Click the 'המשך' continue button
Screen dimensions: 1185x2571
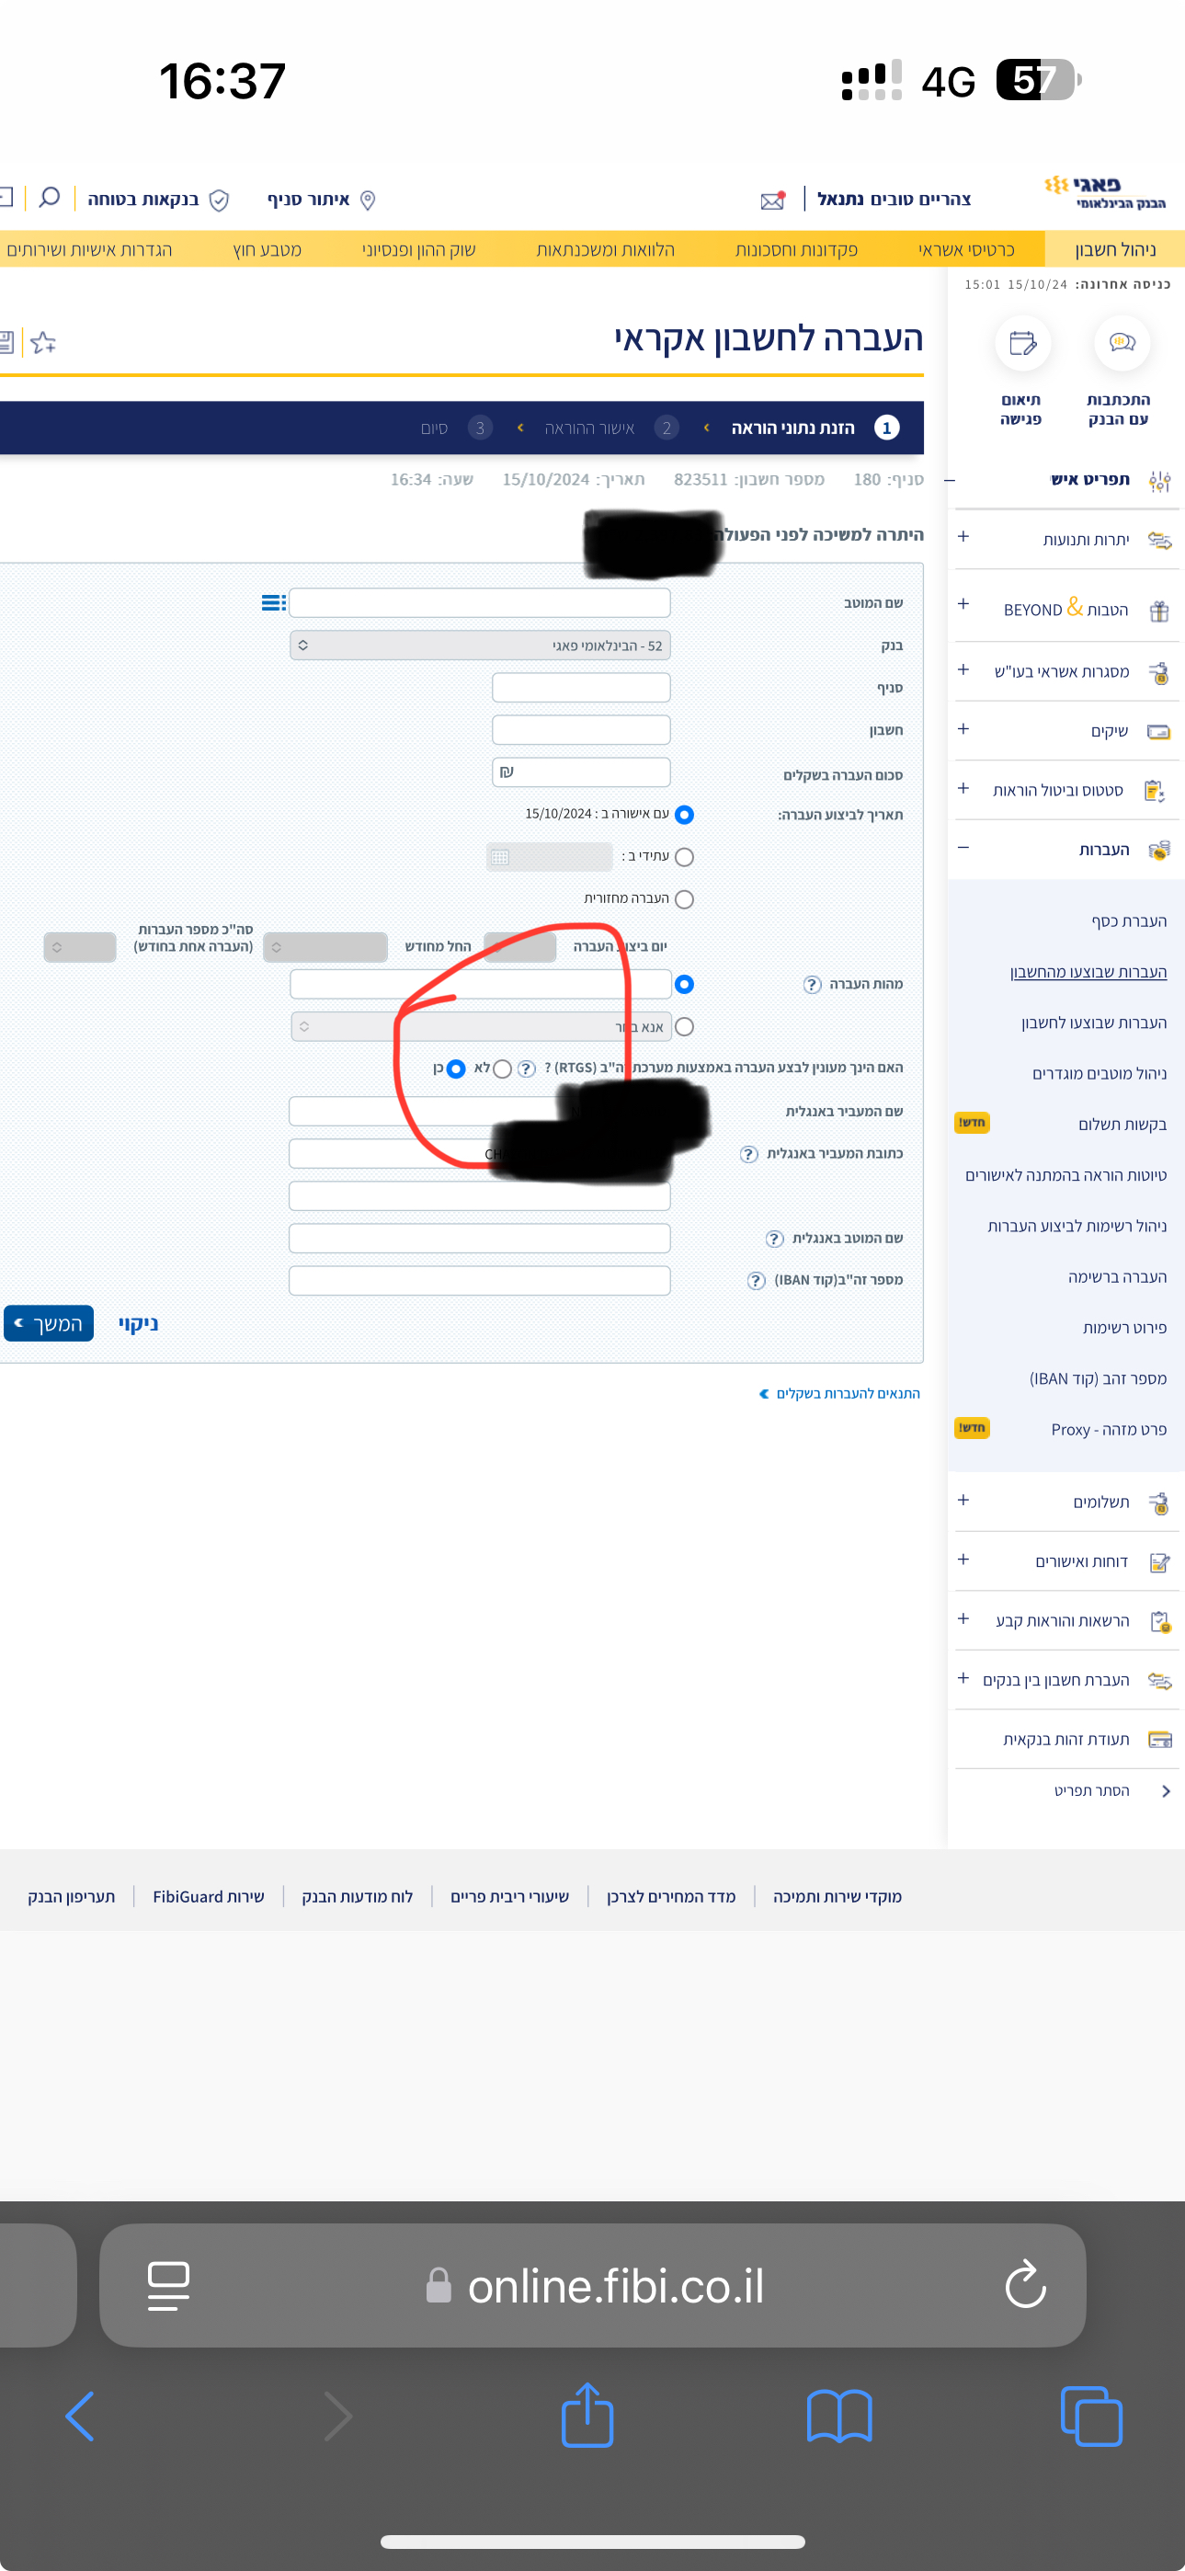click(x=48, y=1324)
